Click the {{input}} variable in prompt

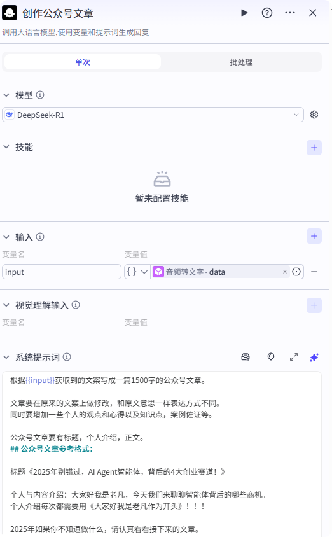click(40, 380)
